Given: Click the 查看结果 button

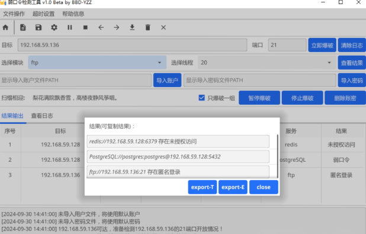Looking at the screenshot, I should click(x=352, y=63).
